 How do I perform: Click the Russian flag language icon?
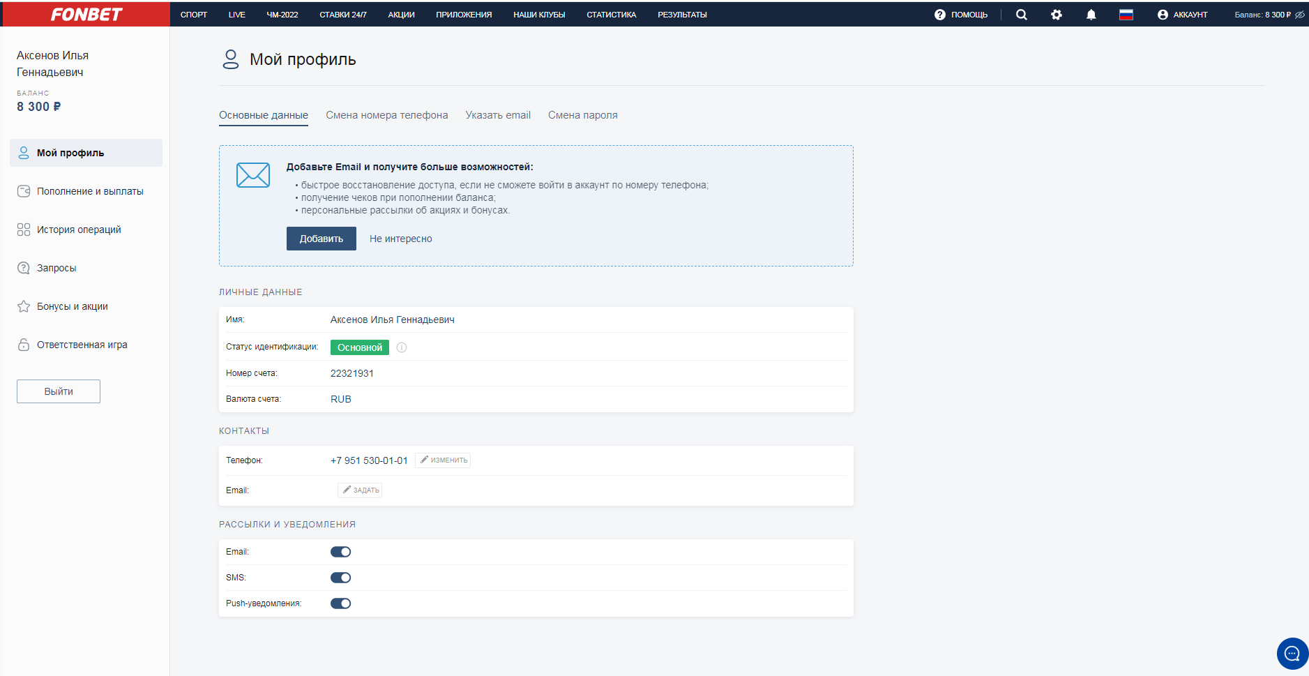[1126, 15]
